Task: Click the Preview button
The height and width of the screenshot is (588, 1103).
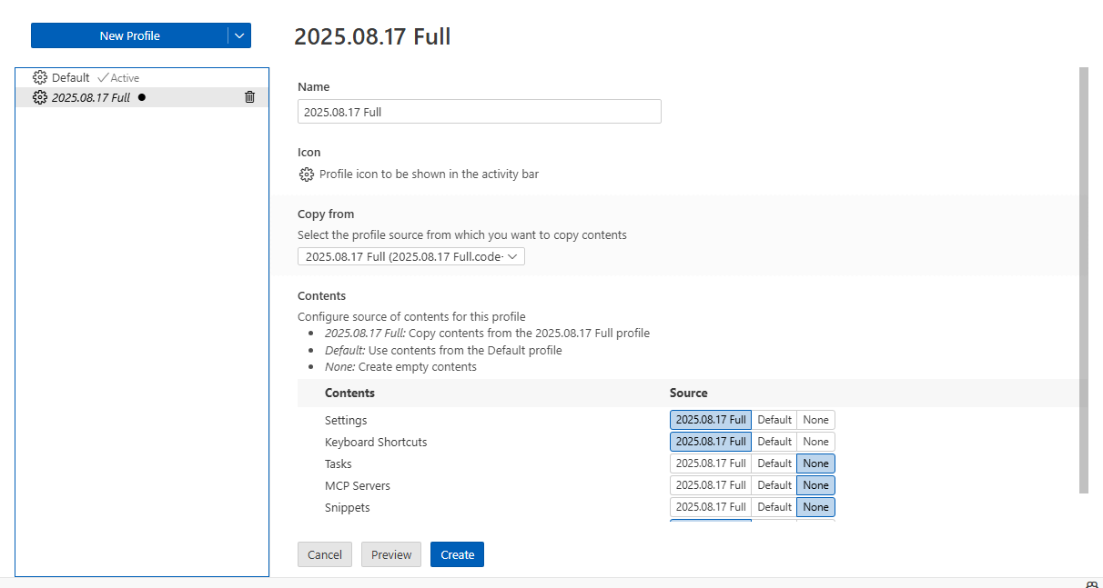Action: point(391,554)
